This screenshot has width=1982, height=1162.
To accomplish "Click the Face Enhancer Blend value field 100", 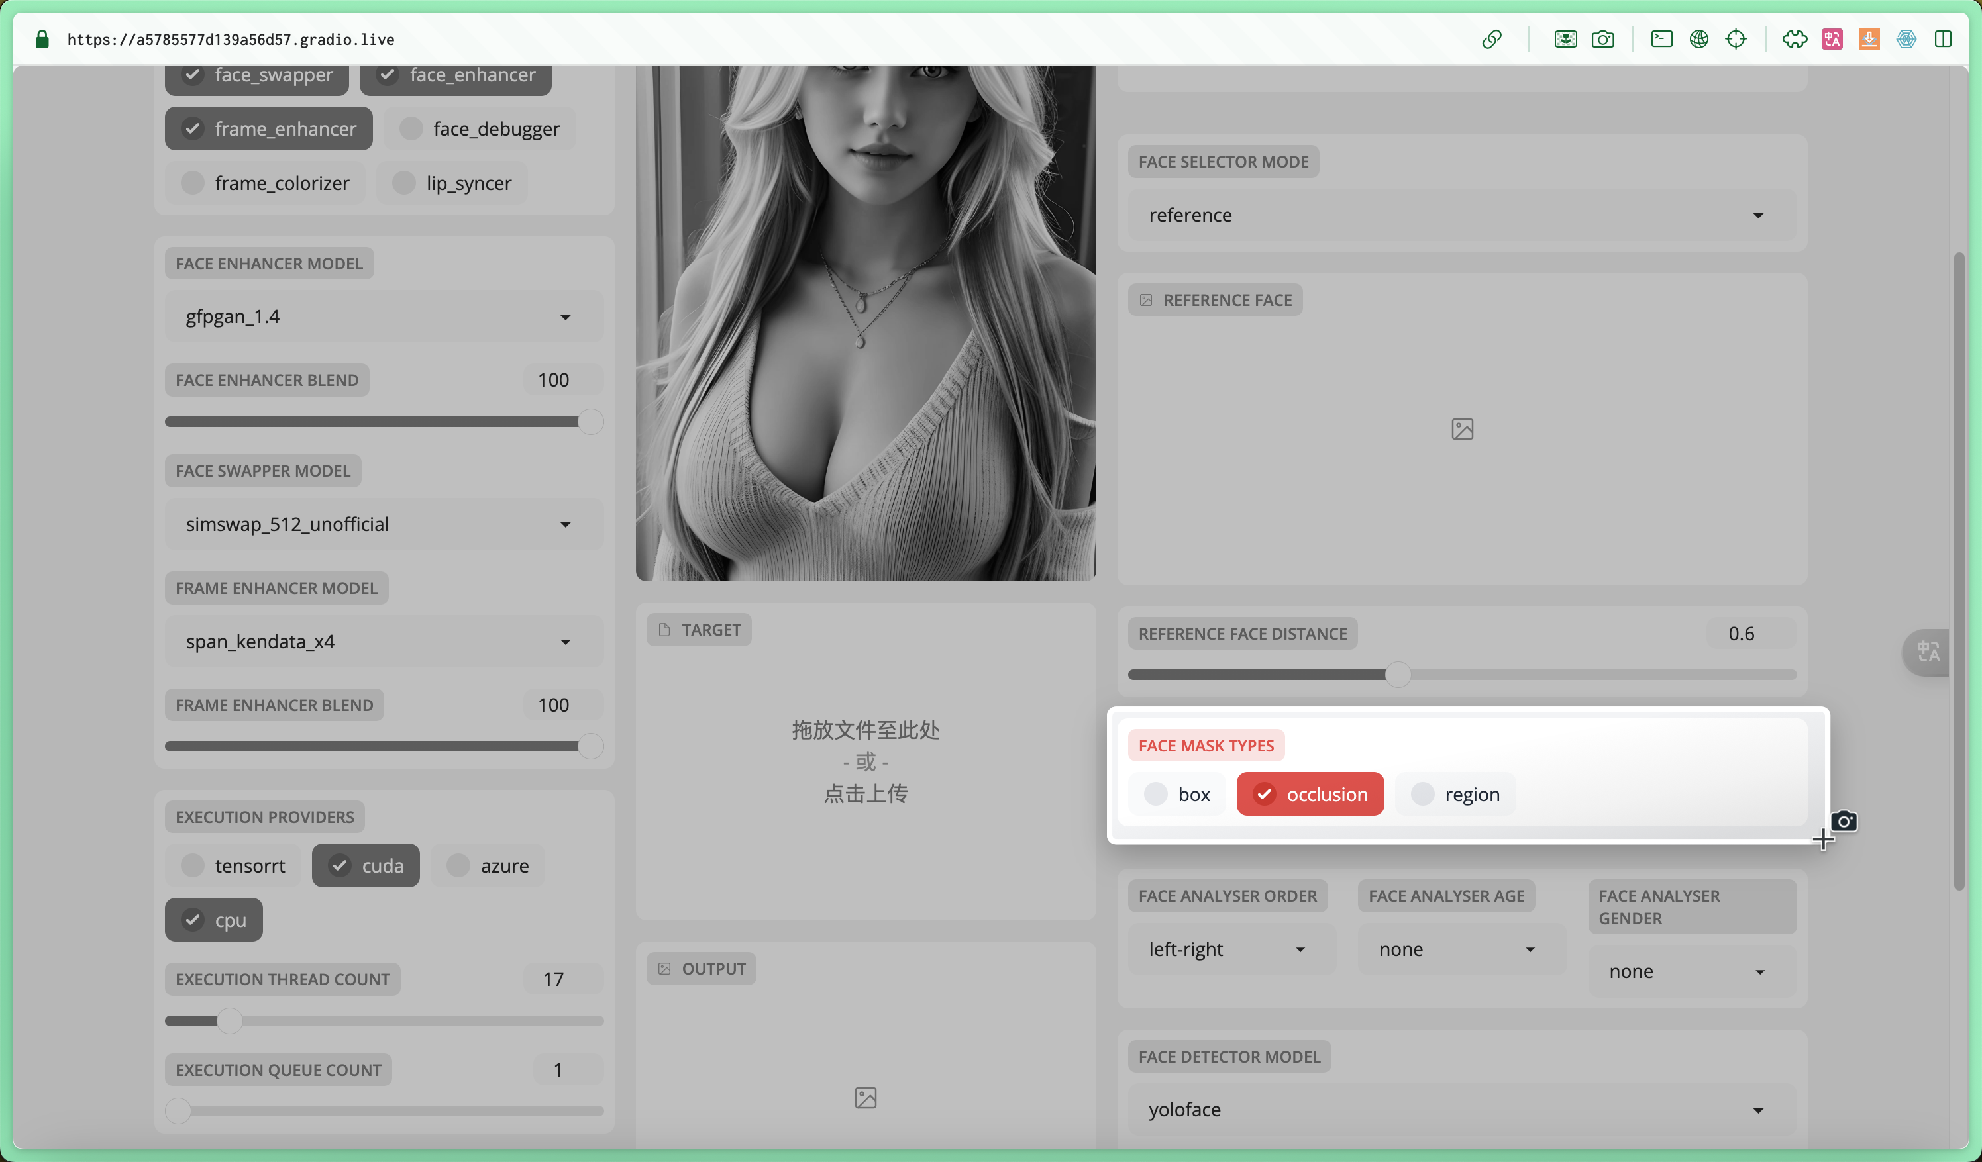I will pos(563,380).
